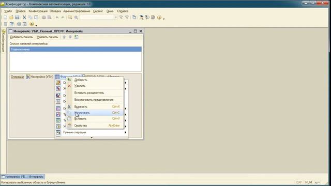
Task: Select Главное меню in panels list
Action: tap(76, 49)
